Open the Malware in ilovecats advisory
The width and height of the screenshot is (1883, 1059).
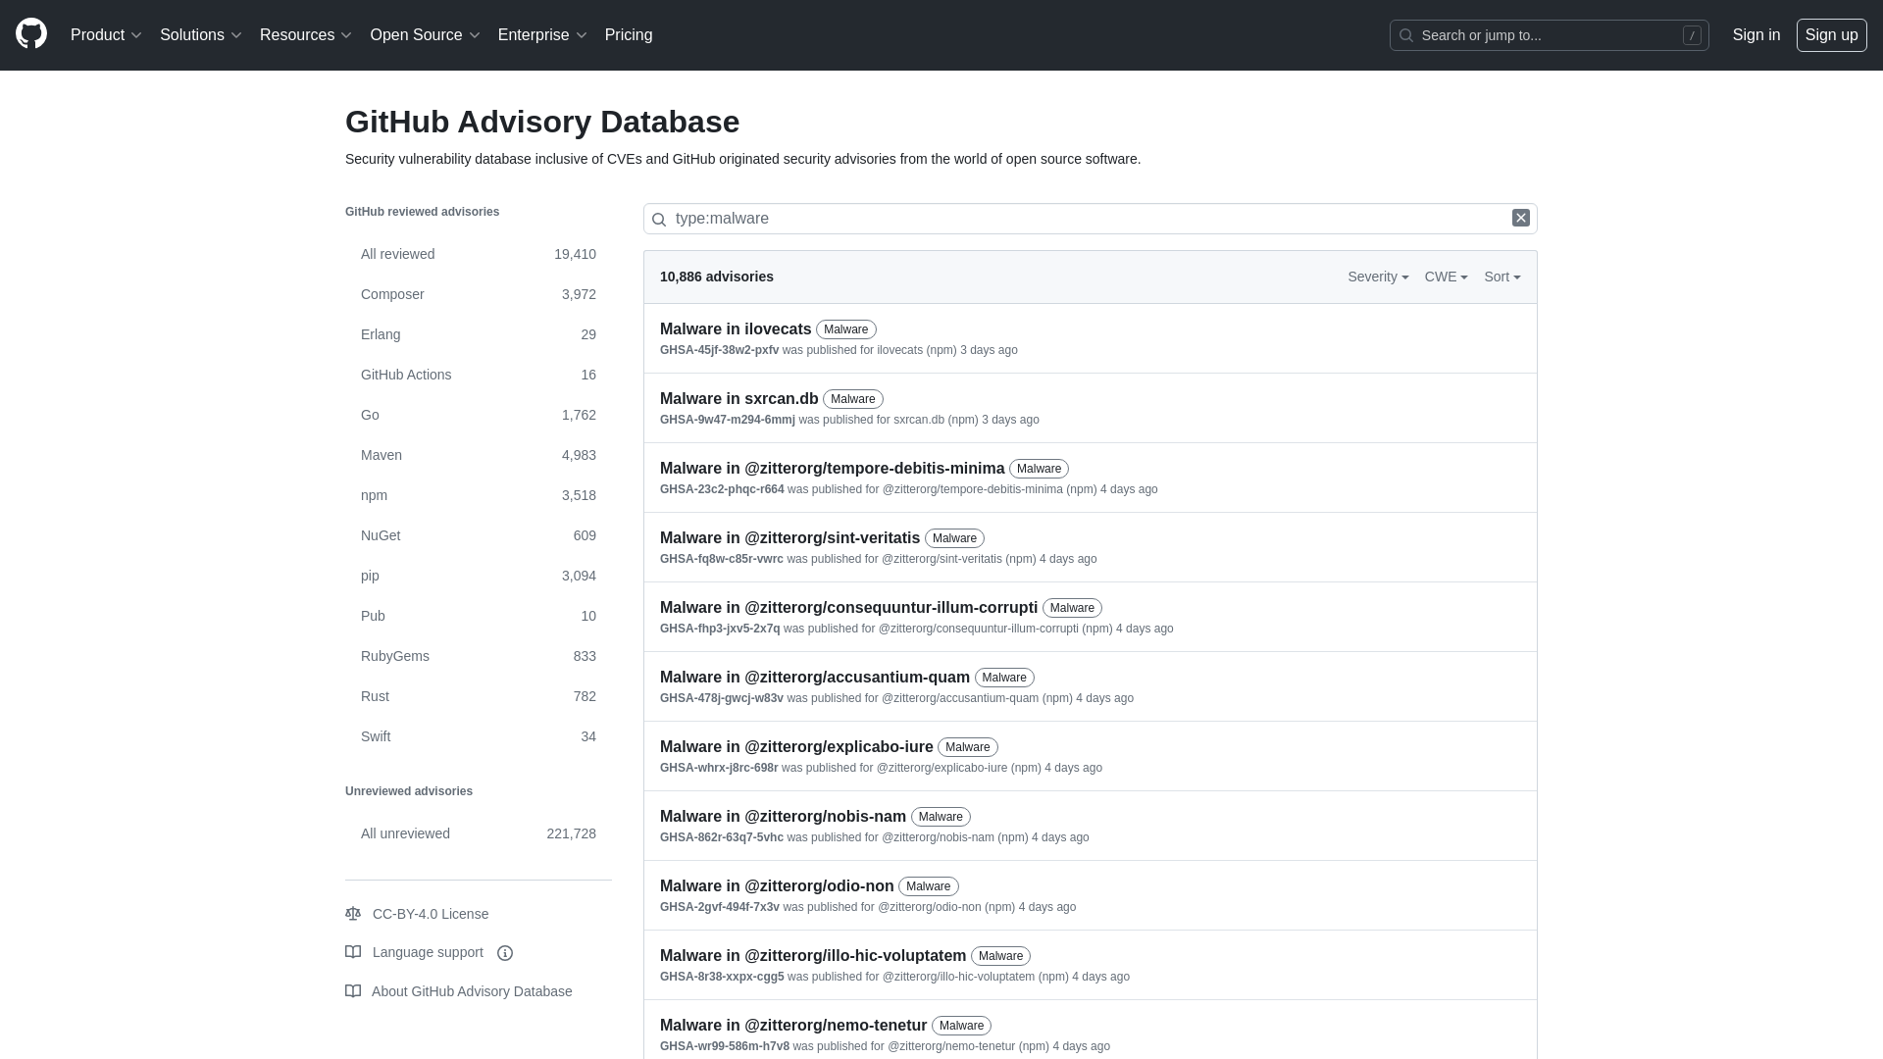coord(736,329)
